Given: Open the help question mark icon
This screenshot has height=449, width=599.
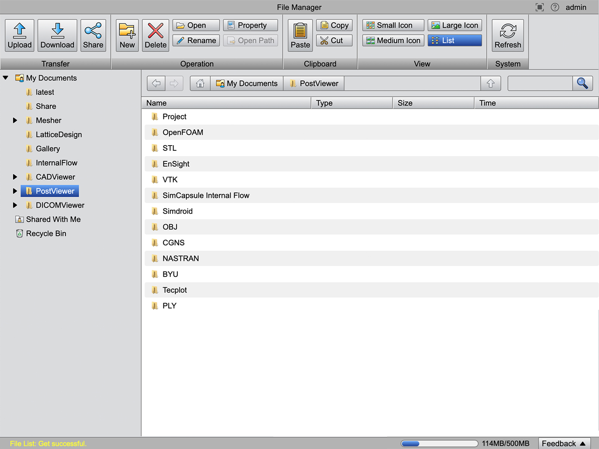Looking at the screenshot, I should (x=555, y=7).
